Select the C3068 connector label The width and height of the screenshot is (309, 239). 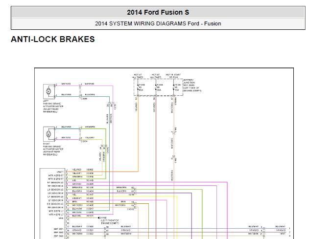pos(84,99)
